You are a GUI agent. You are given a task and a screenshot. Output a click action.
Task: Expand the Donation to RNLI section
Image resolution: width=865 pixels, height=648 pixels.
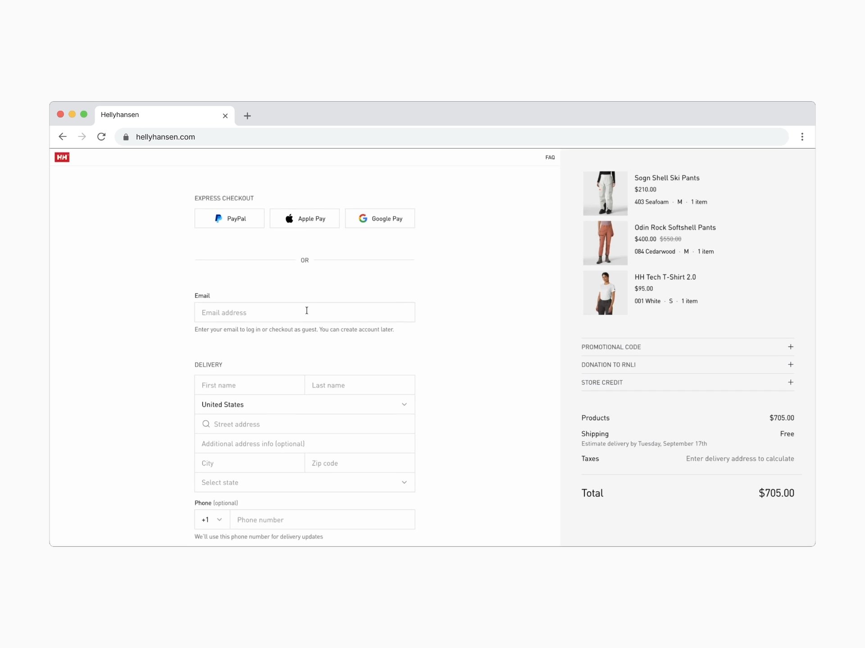(x=790, y=364)
